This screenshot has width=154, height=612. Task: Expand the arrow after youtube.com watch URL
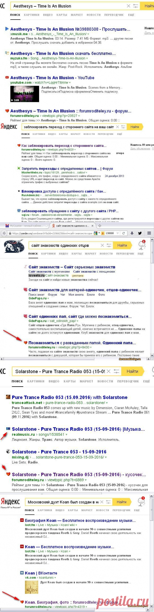coord(70,83)
